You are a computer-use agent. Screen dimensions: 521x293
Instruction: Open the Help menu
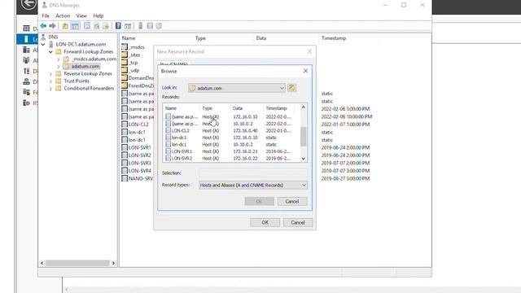click(x=98, y=15)
